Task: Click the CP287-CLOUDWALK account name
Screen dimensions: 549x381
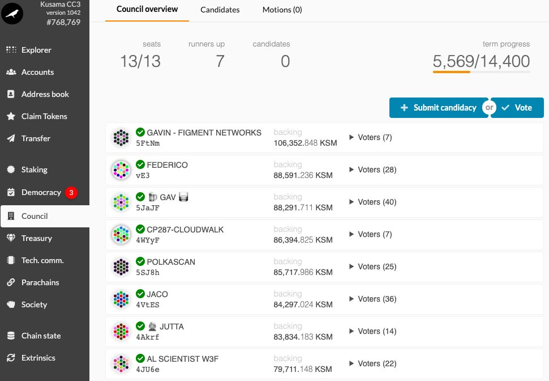Action: click(x=185, y=230)
